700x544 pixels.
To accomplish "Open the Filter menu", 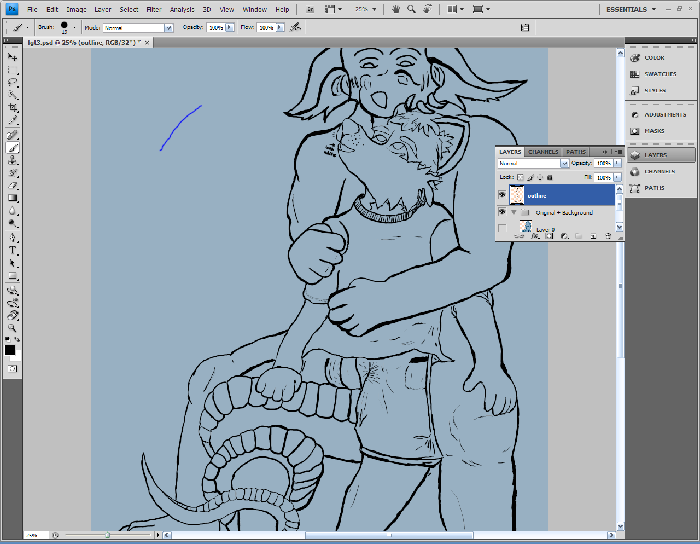I will (154, 9).
